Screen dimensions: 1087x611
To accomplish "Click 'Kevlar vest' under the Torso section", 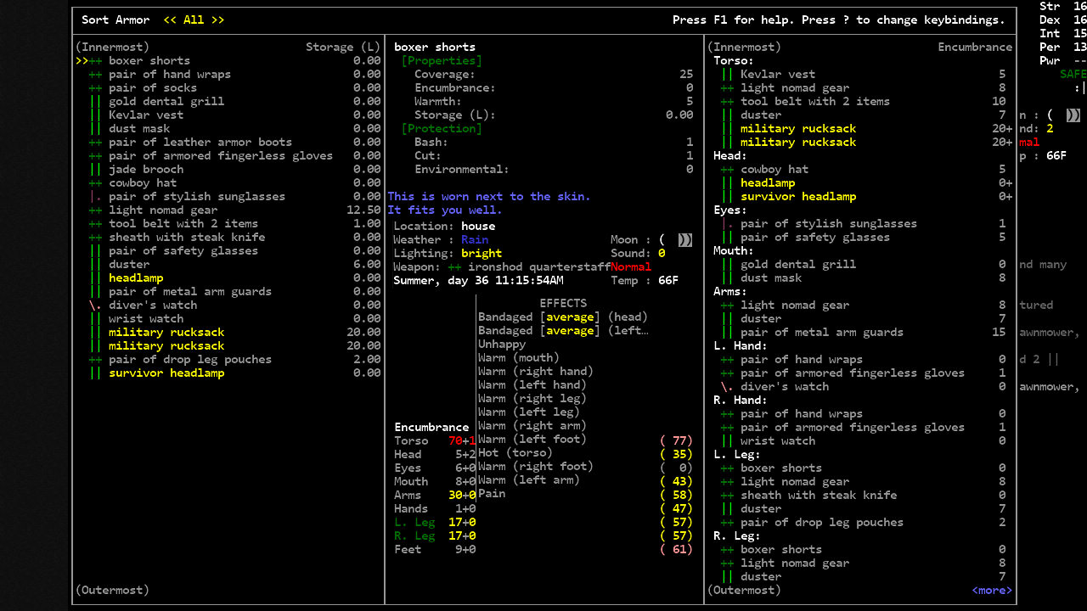I will [x=778, y=74].
